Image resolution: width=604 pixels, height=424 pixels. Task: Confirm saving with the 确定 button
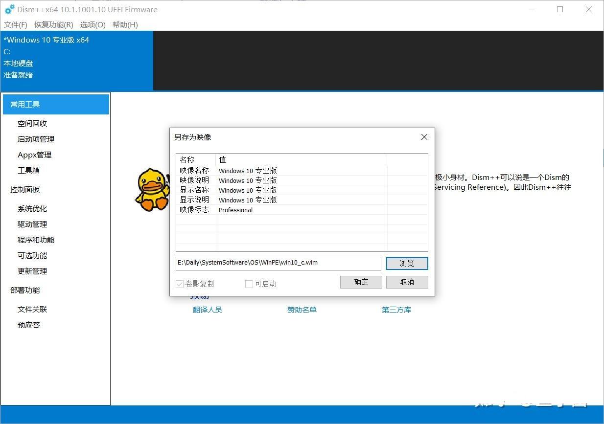[361, 282]
